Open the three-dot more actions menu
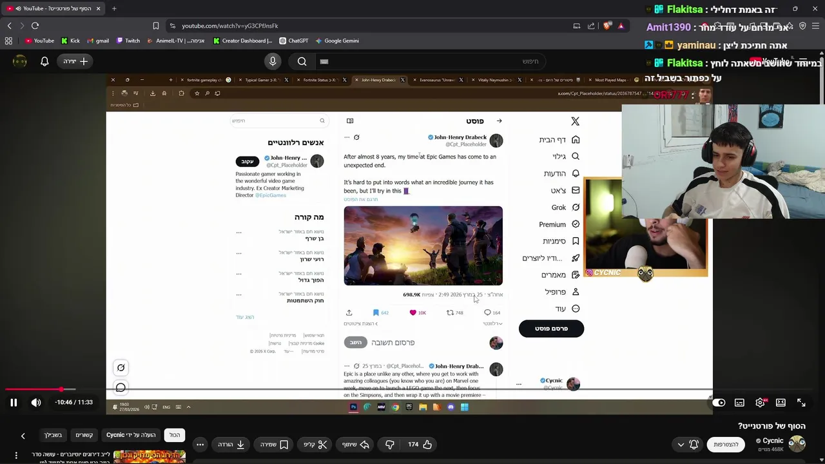 click(x=200, y=445)
